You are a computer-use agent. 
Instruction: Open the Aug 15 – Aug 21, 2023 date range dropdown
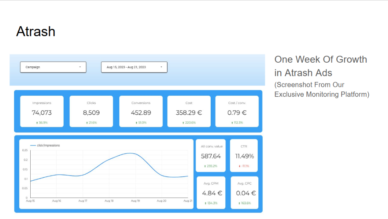(134, 67)
